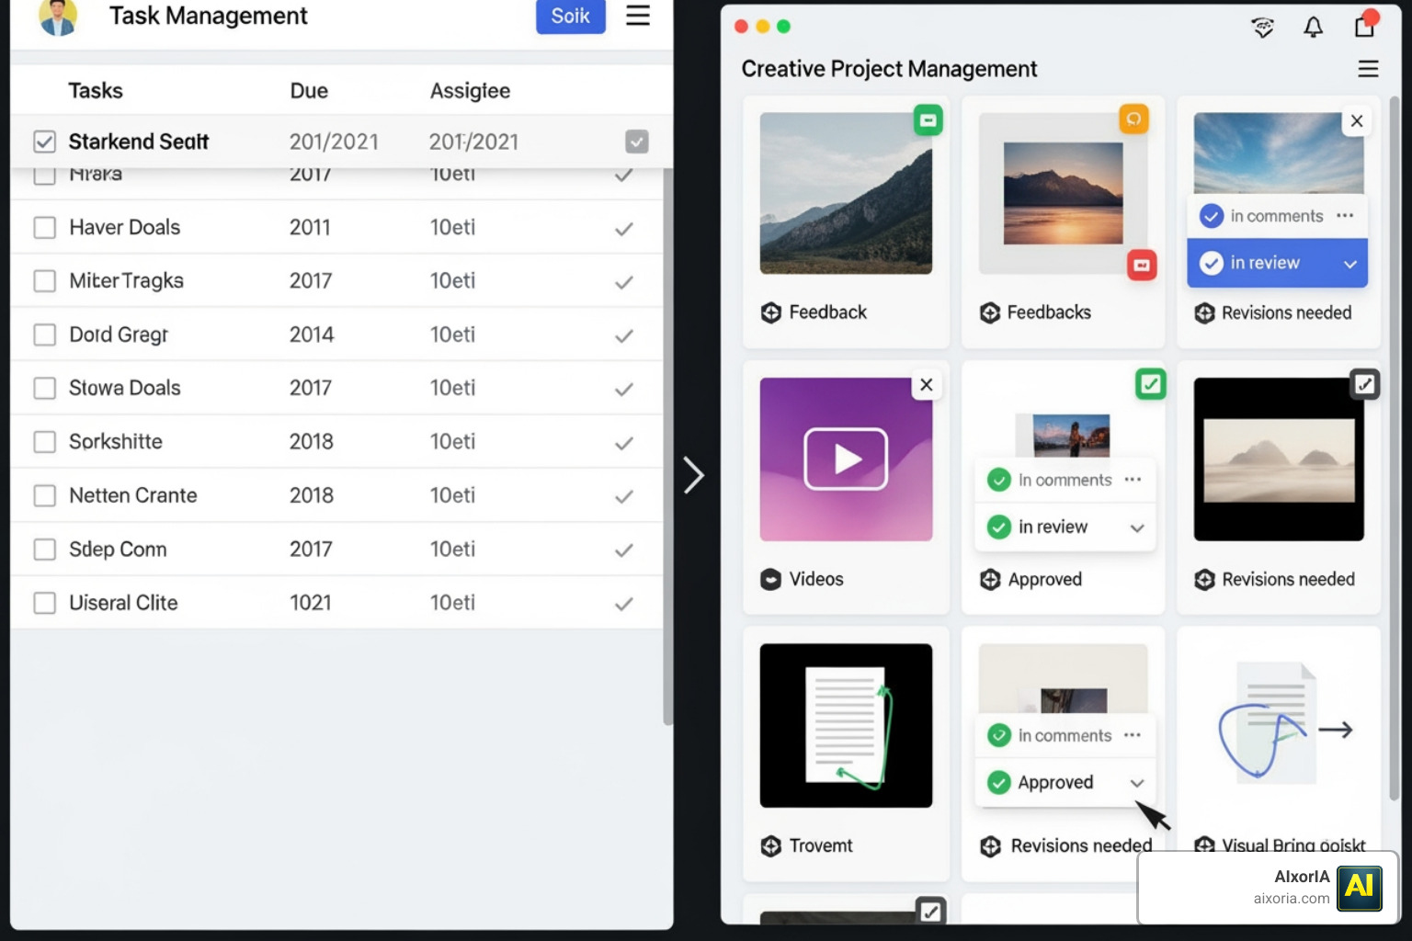Viewport: 1412px width, 941px height.
Task: Click the AlxorIA AI logo icon
Action: click(x=1360, y=888)
